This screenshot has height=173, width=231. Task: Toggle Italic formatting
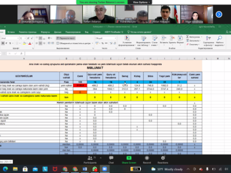click(7, 43)
